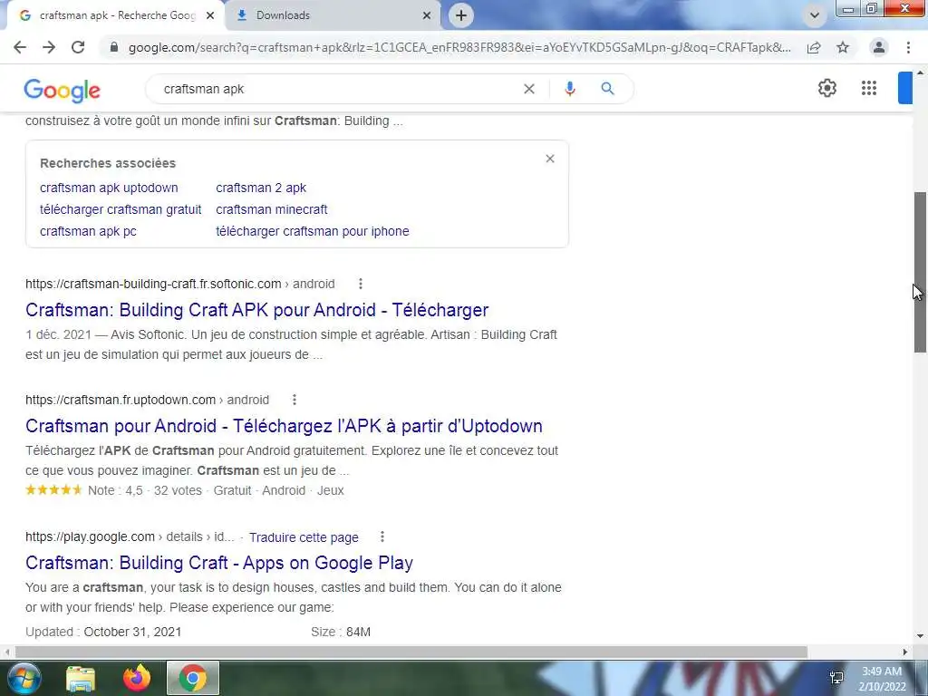Bookmark this page with the star icon
This screenshot has width=928, height=696.
point(843,47)
